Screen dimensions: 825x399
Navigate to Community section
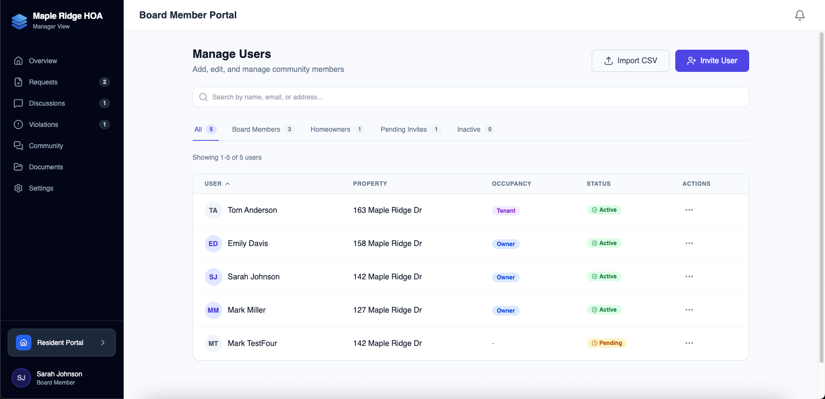[x=62, y=146]
